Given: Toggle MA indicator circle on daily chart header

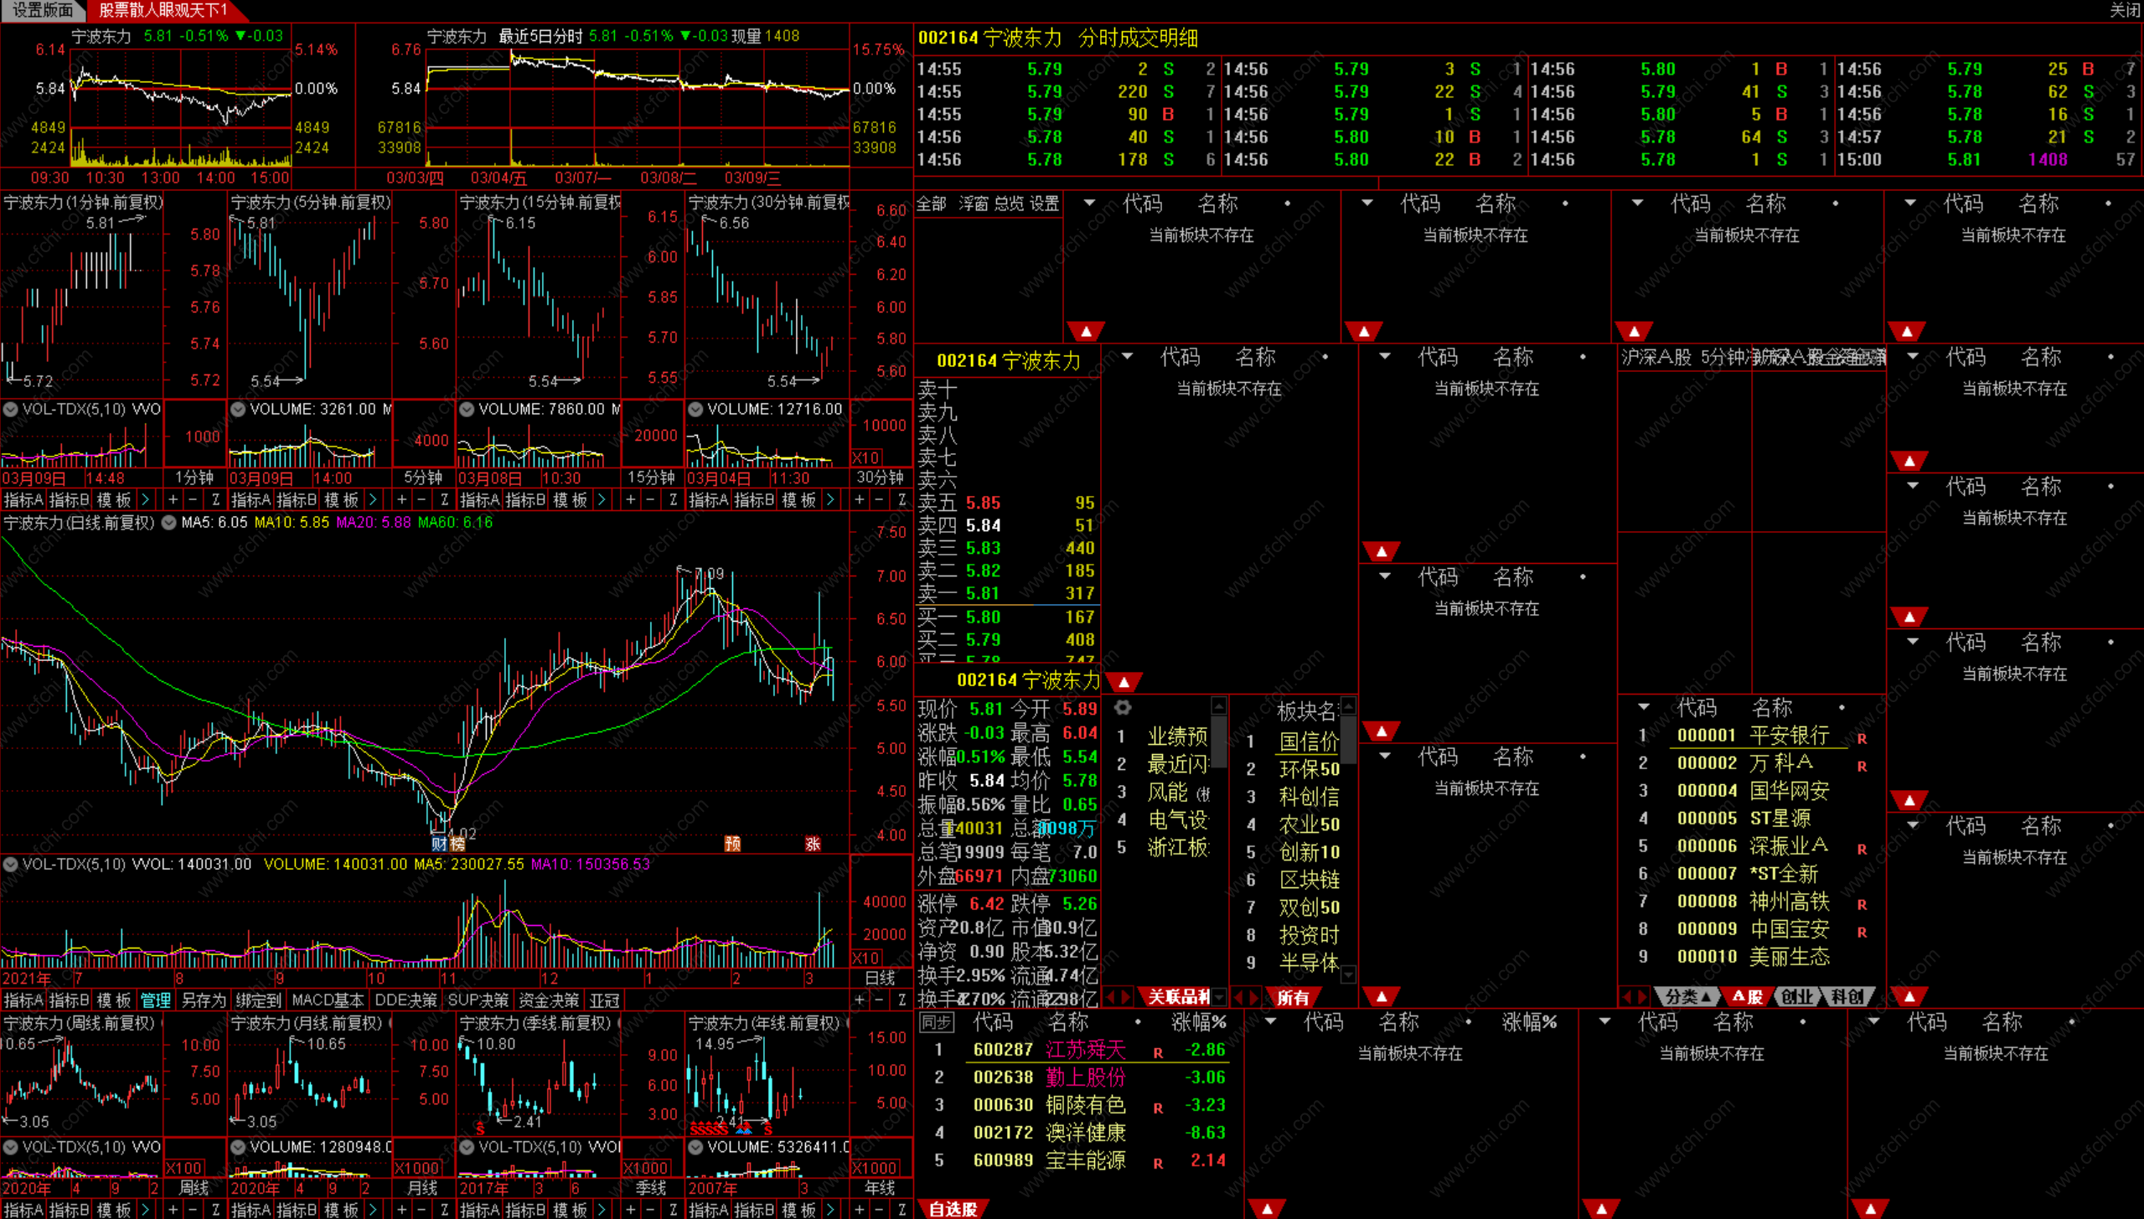Looking at the screenshot, I should (168, 523).
